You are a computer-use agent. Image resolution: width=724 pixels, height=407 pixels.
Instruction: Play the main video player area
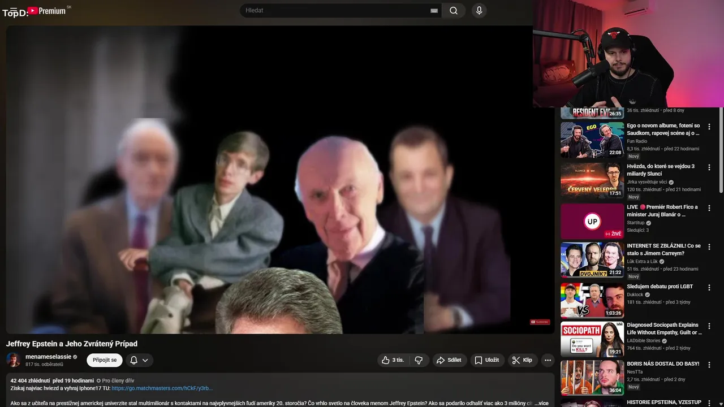coord(280,179)
